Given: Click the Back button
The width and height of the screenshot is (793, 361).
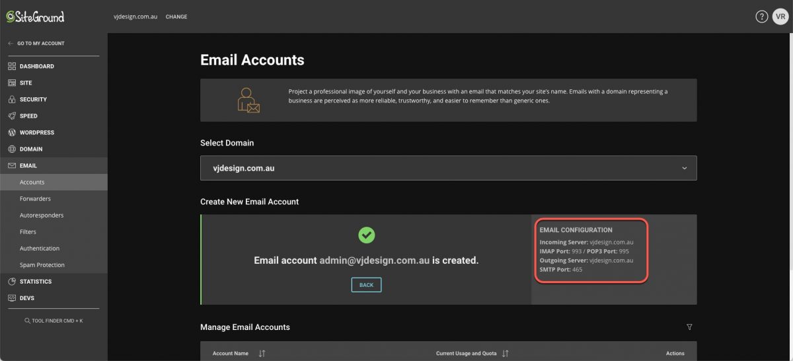Looking at the screenshot, I should click(x=366, y=285).
